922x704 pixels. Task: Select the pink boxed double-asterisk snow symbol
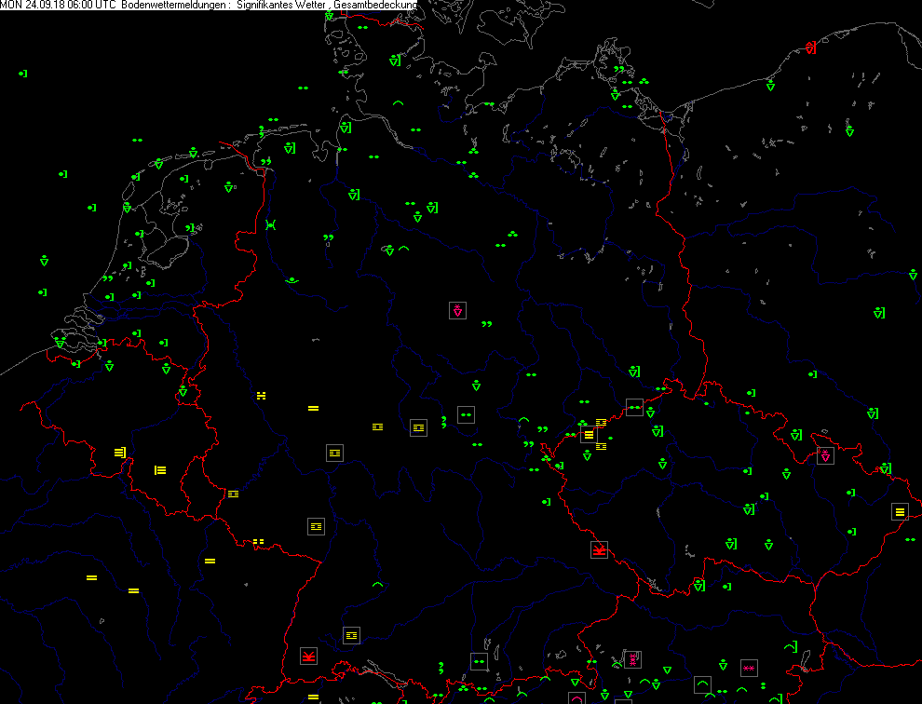(x=749, y=668)
